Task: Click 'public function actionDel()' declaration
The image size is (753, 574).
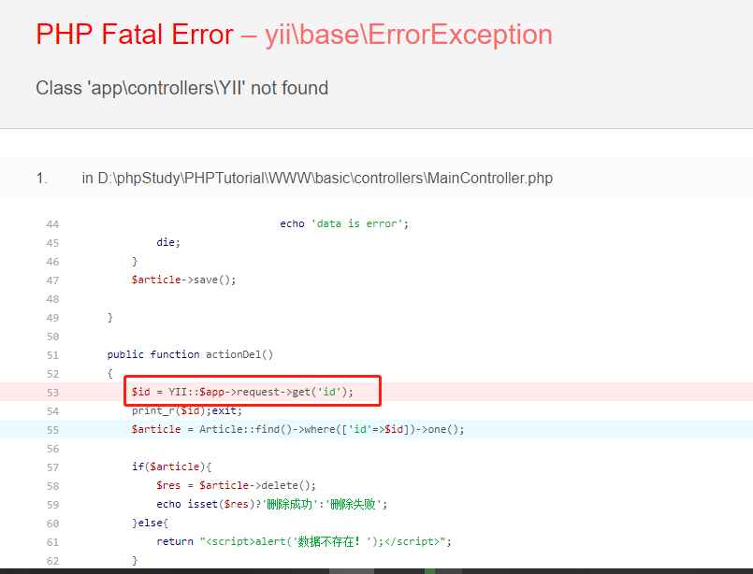Action: (190, 354)
